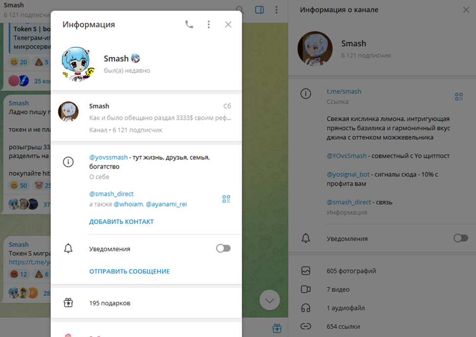Click gift icon beside 195 подарков

click(68, 303)
